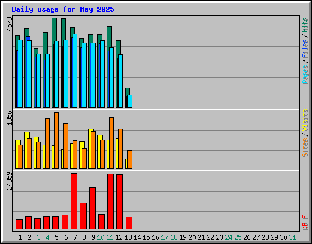
Task: Click day 19 on the x-axis
Action: point(183,237)
